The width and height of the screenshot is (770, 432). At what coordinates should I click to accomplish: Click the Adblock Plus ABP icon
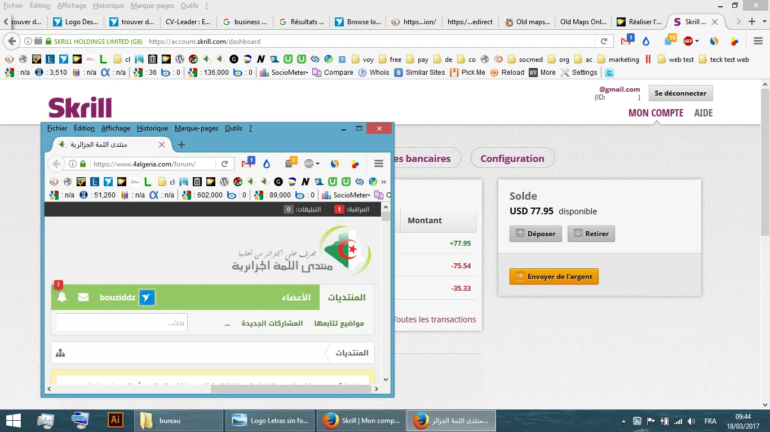pyautogui.click(x=688, y=41)
